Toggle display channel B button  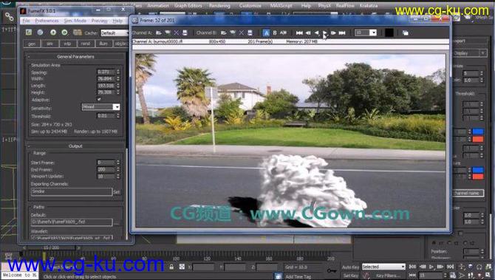pyautogui.click(x=275, y=33)
